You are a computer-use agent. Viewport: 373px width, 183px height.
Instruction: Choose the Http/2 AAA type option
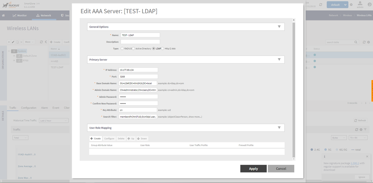pos(163,48)
